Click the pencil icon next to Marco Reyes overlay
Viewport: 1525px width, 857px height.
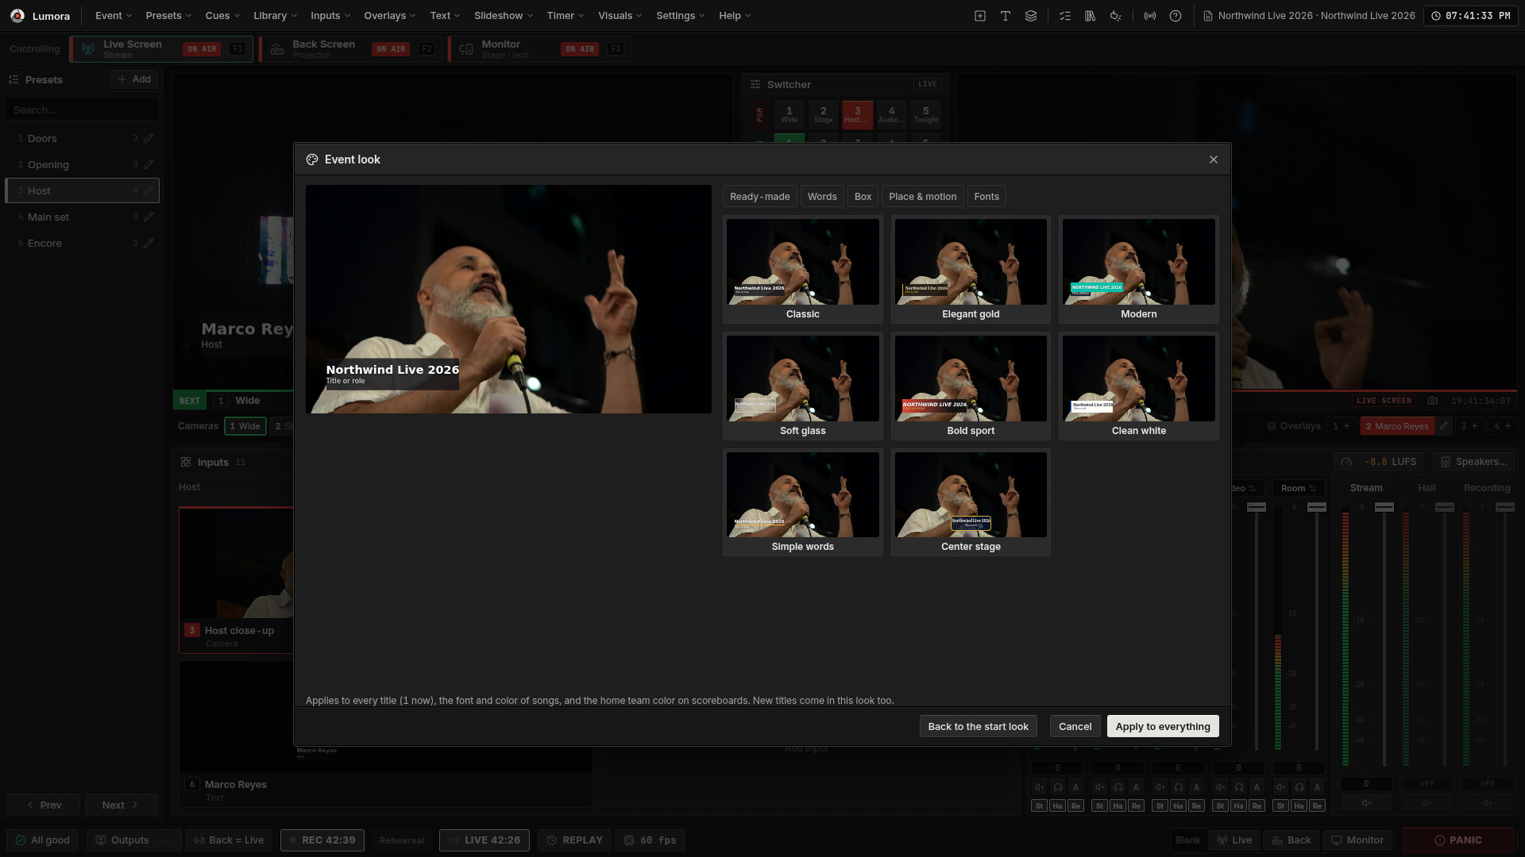pyautogui.click(x=1444, y=426)
